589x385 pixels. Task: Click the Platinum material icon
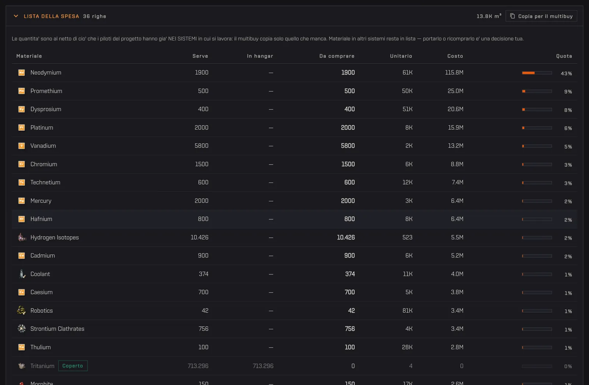pos(22,127)
